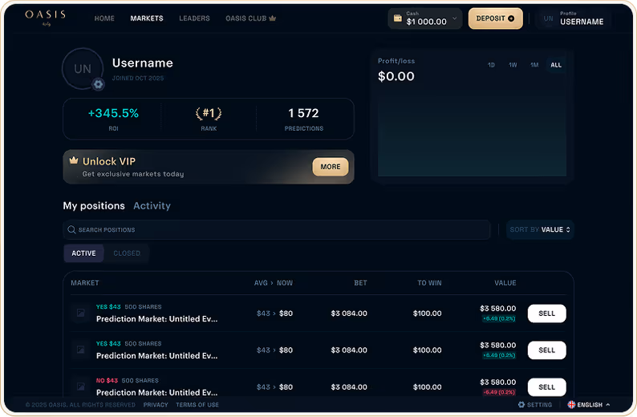Click the Setting gear icon in footer
Image resolution: width=637 pixels, height=417 pixels.
(521, 405)
